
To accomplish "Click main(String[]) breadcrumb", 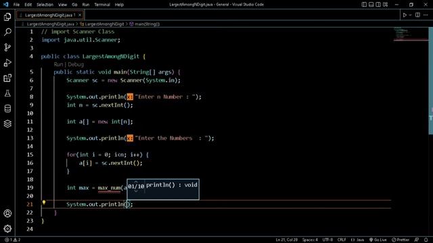I will [147, 24].
